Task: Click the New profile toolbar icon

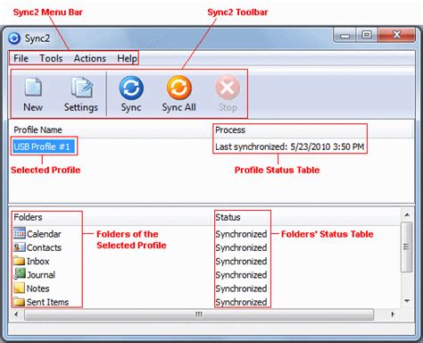Action: click(x=33, y=87)
